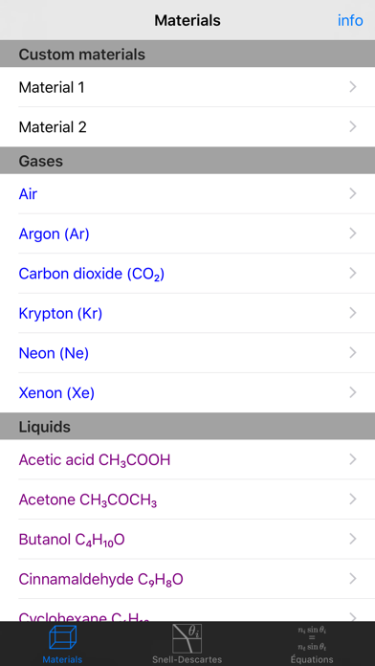Choose Carbon dioxide (CO₂) entry

point(187,273)
